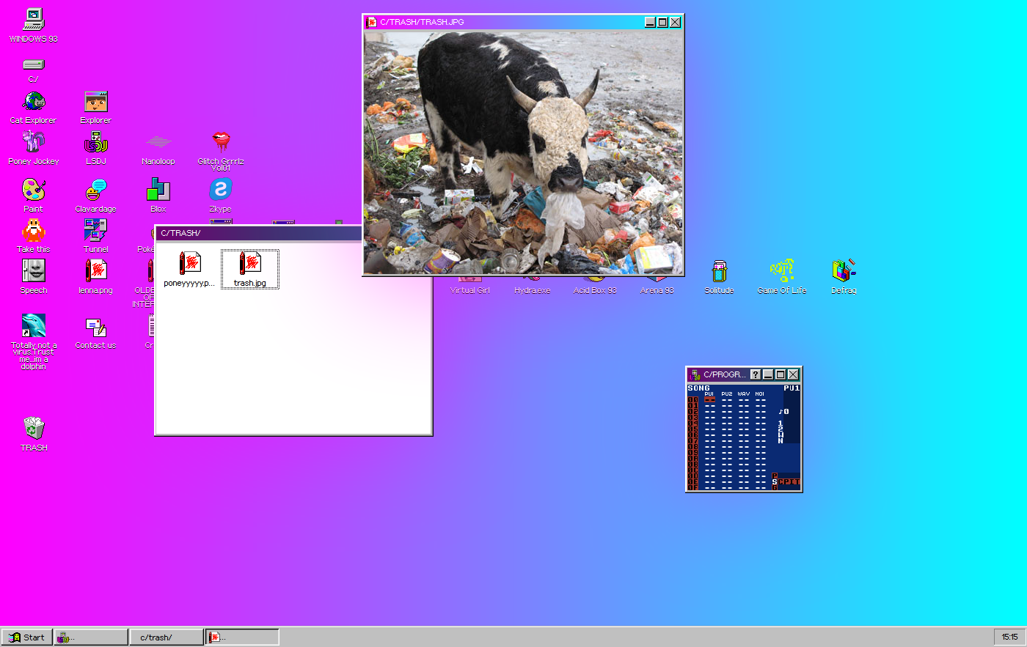
Task: Open Contact us
Action: click(x=95, y=328)
